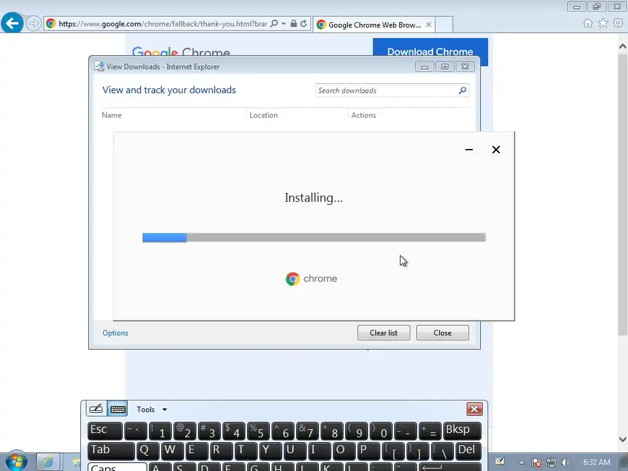Tap the Tab key on on-screen keyboard
Image resolution: width=628 pixels, height=471 pixels.
(111, 451)
